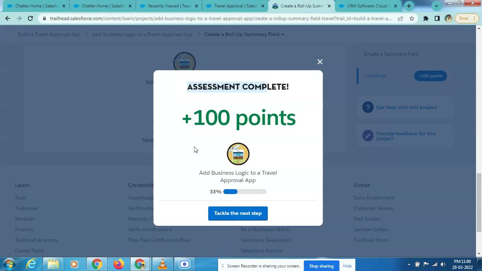Screen dimensions: 482x271
Task: Open Get help with this project
Action: click(406, 107)
